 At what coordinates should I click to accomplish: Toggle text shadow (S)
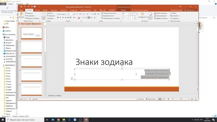[65, 18]
